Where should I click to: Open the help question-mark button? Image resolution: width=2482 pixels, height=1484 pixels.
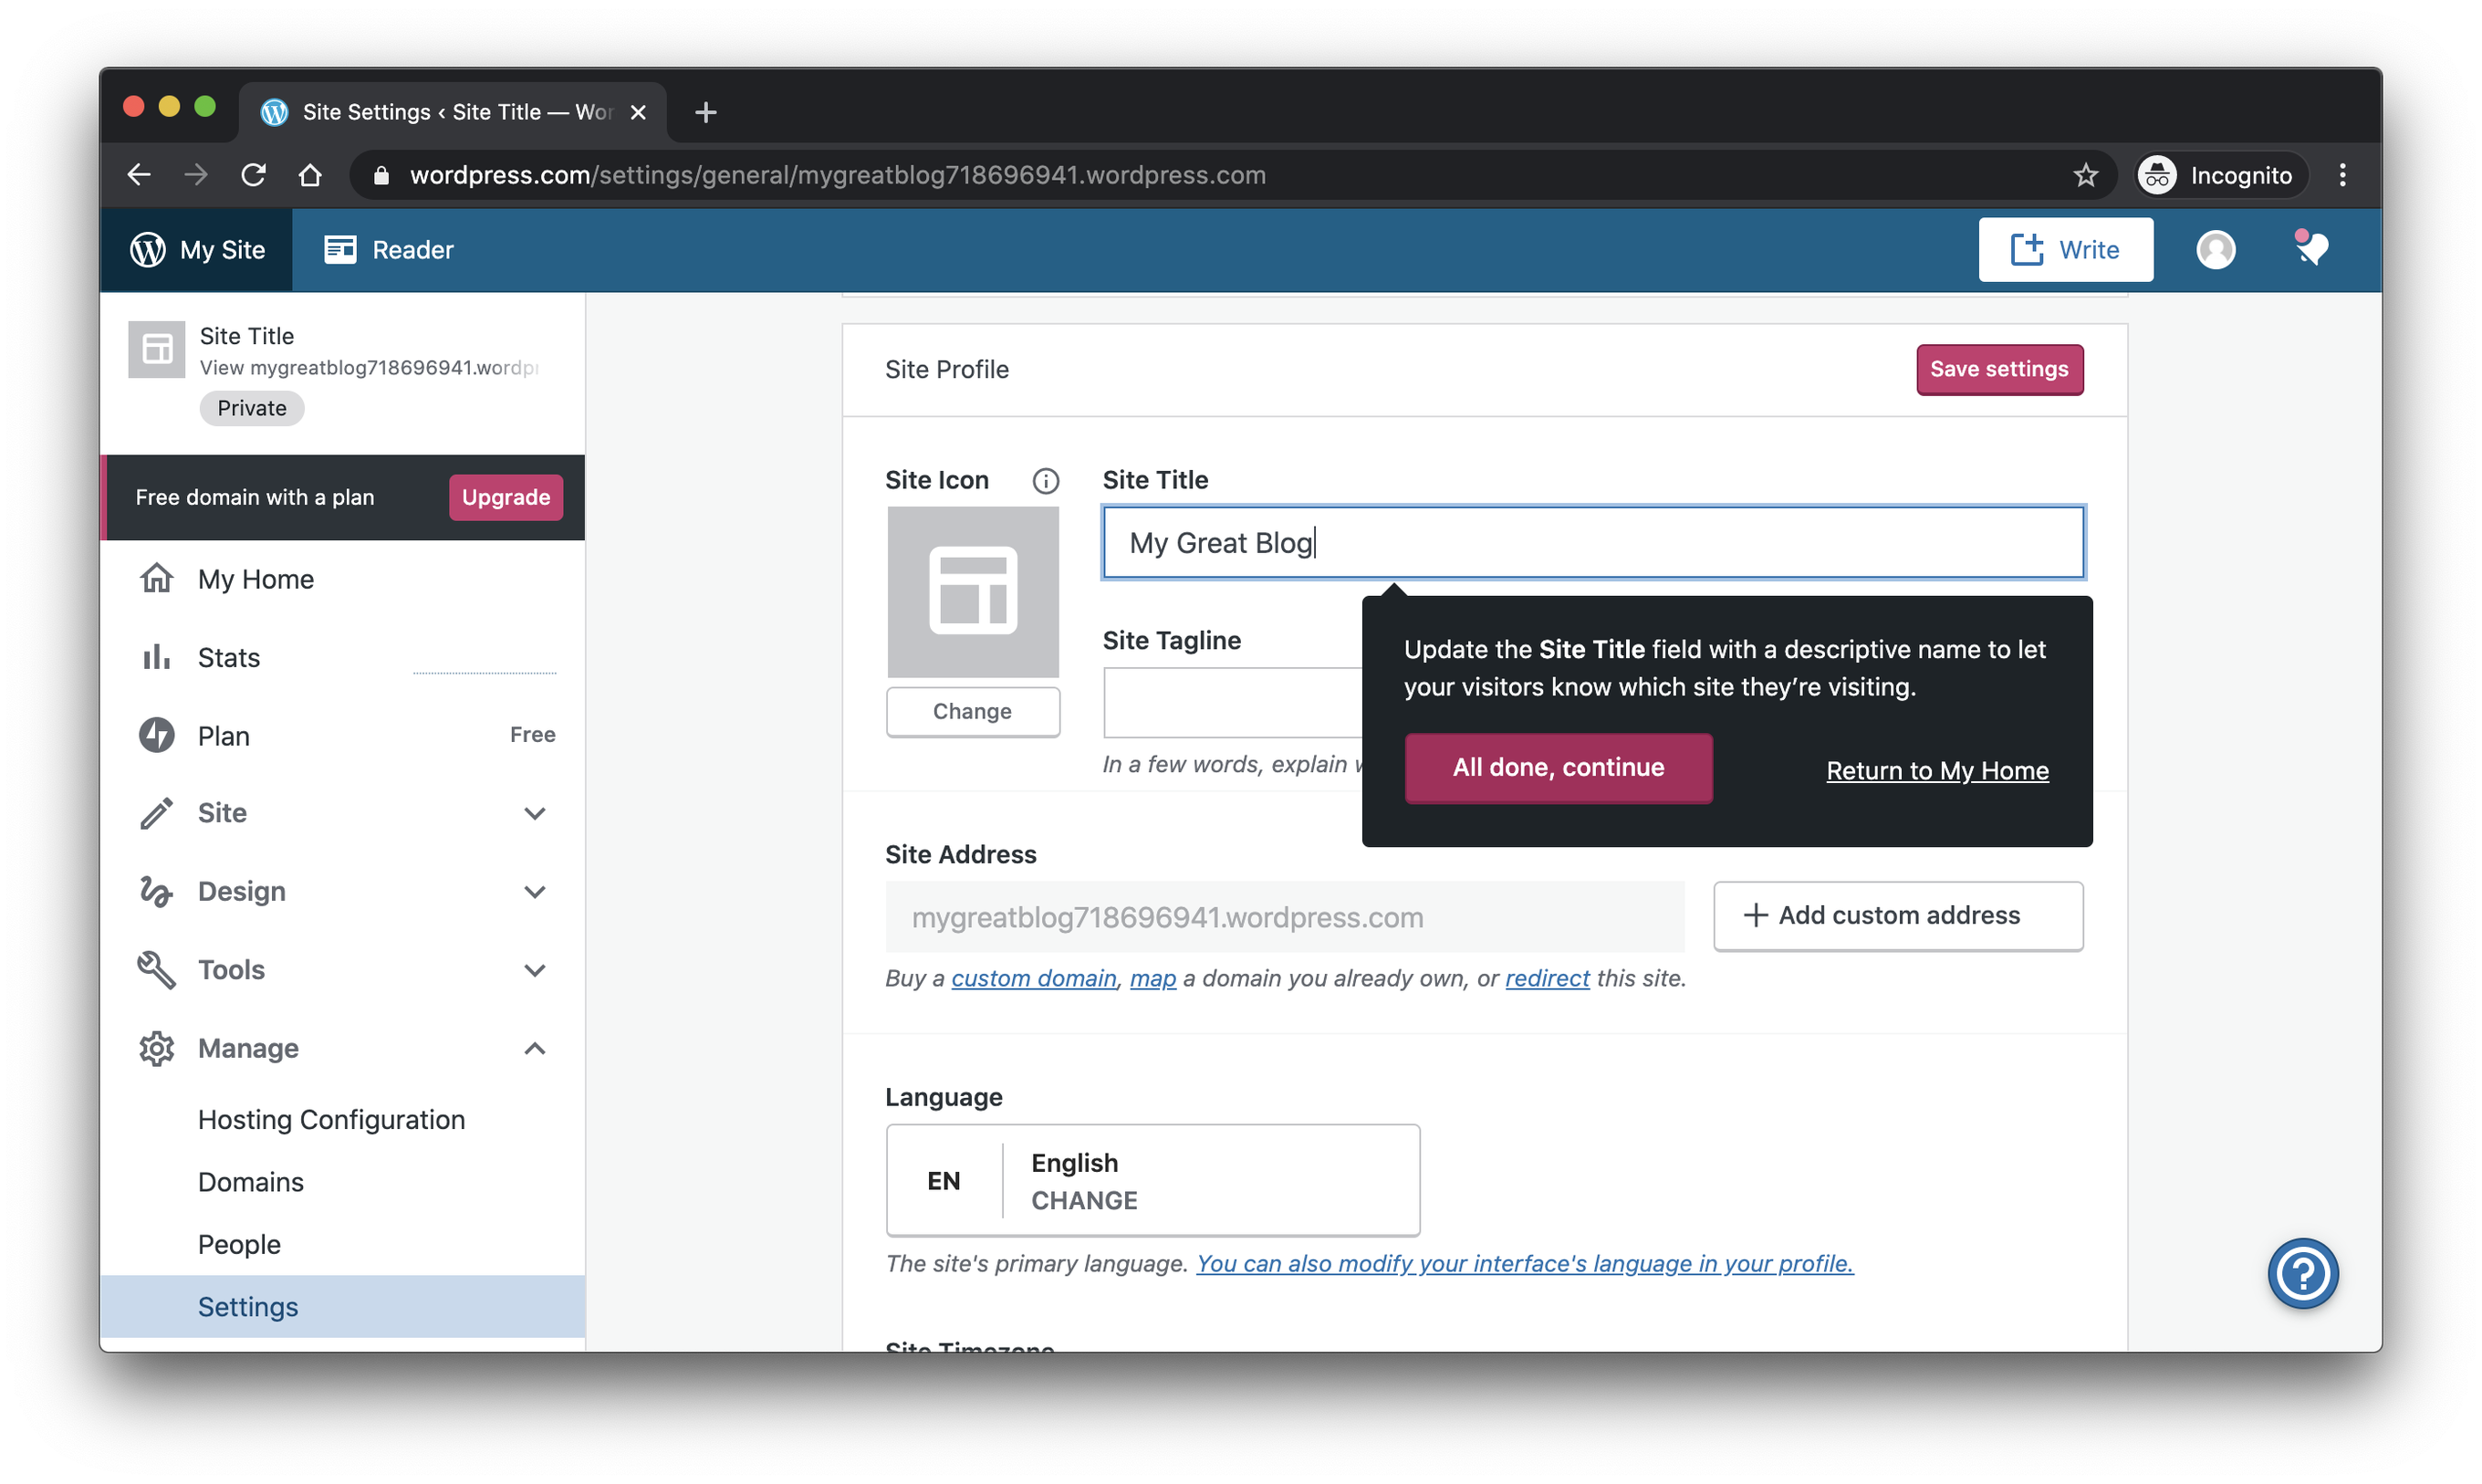[2302, 1273]
